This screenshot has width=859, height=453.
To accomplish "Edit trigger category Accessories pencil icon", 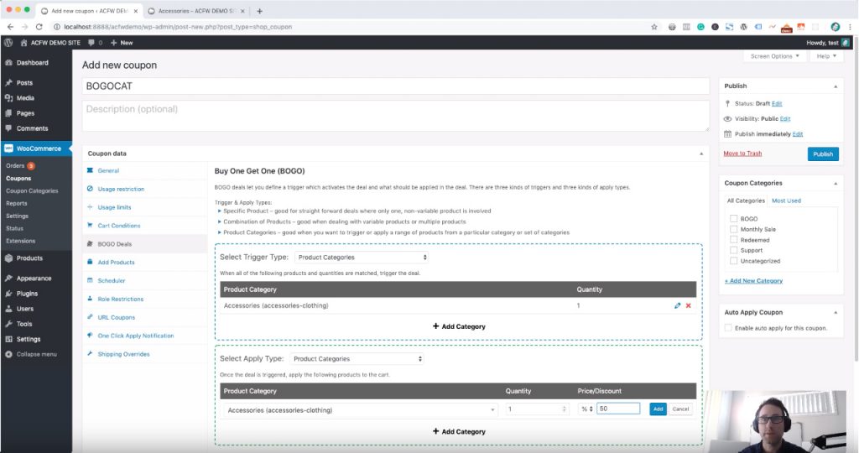I will [x=677, y=305].
